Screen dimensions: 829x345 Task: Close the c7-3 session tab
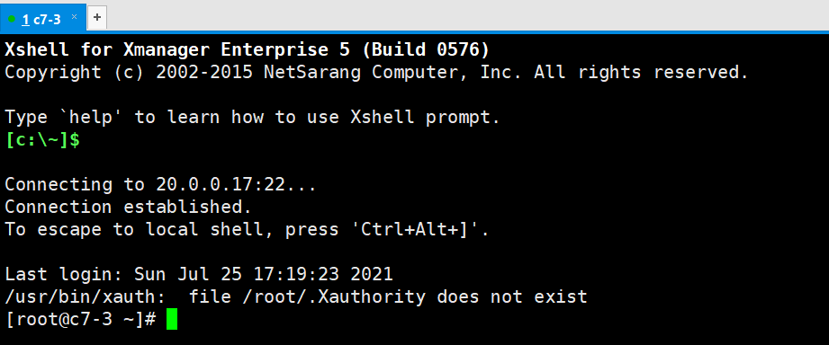pyautogui.click(x=74, y=17)
